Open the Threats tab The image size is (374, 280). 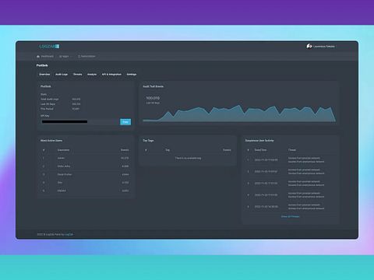pyautogui.click(x=77, y=75)
